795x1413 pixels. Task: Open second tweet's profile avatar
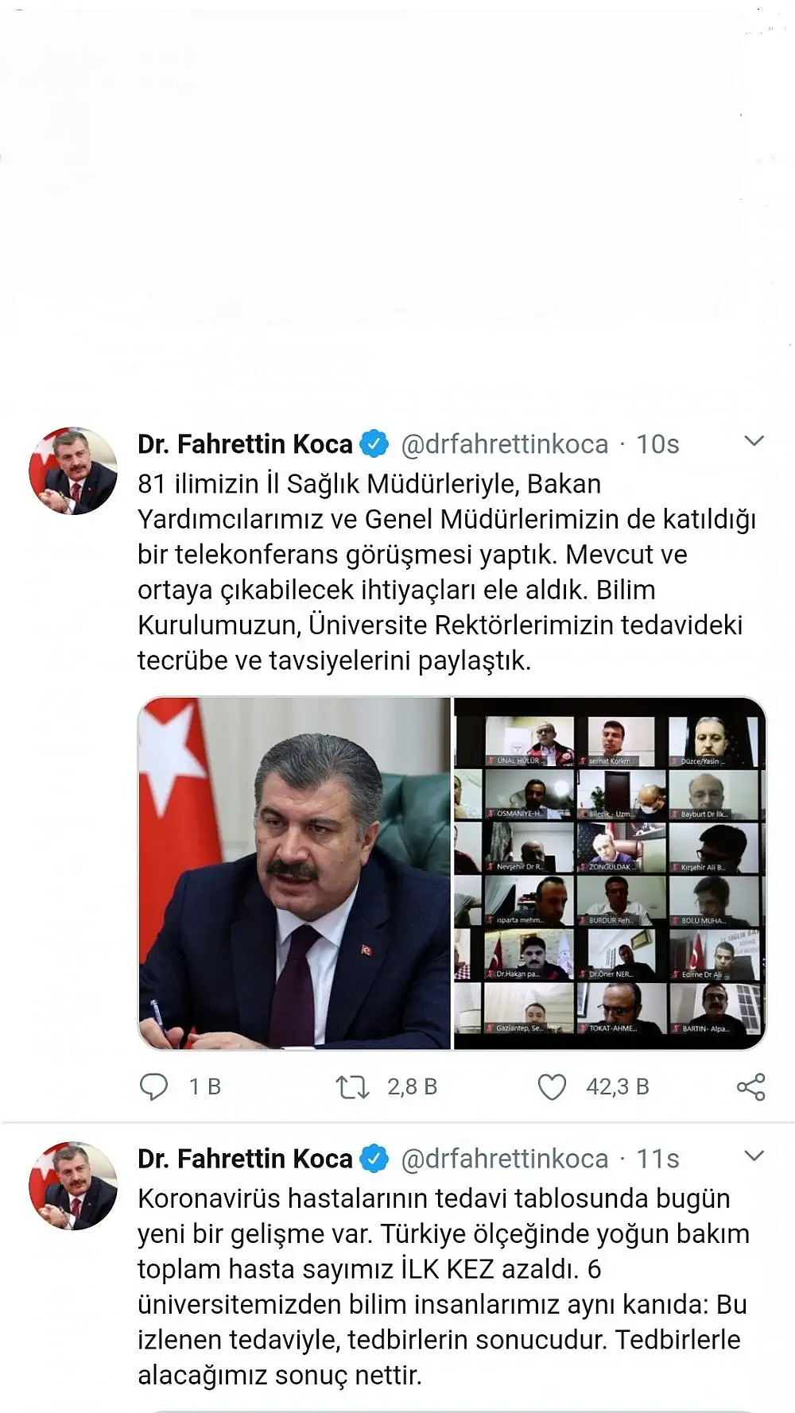click(x=73, y=1186)
